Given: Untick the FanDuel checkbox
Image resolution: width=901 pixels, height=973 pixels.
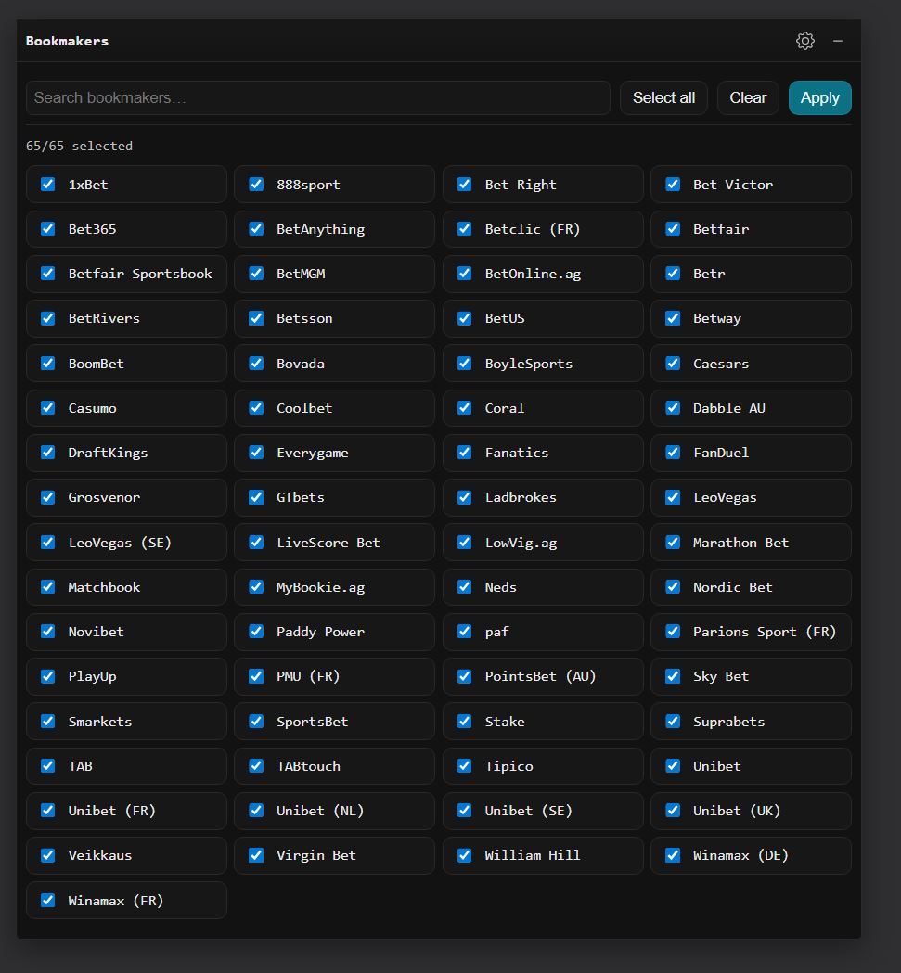Looking at the screenshot, I should coord(673,453).
